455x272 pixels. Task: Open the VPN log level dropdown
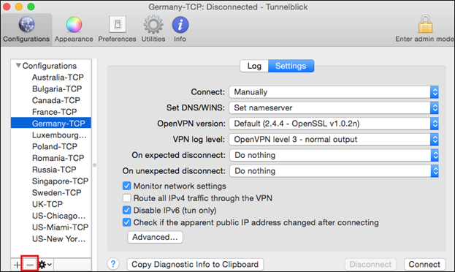[x=334, y=140]
